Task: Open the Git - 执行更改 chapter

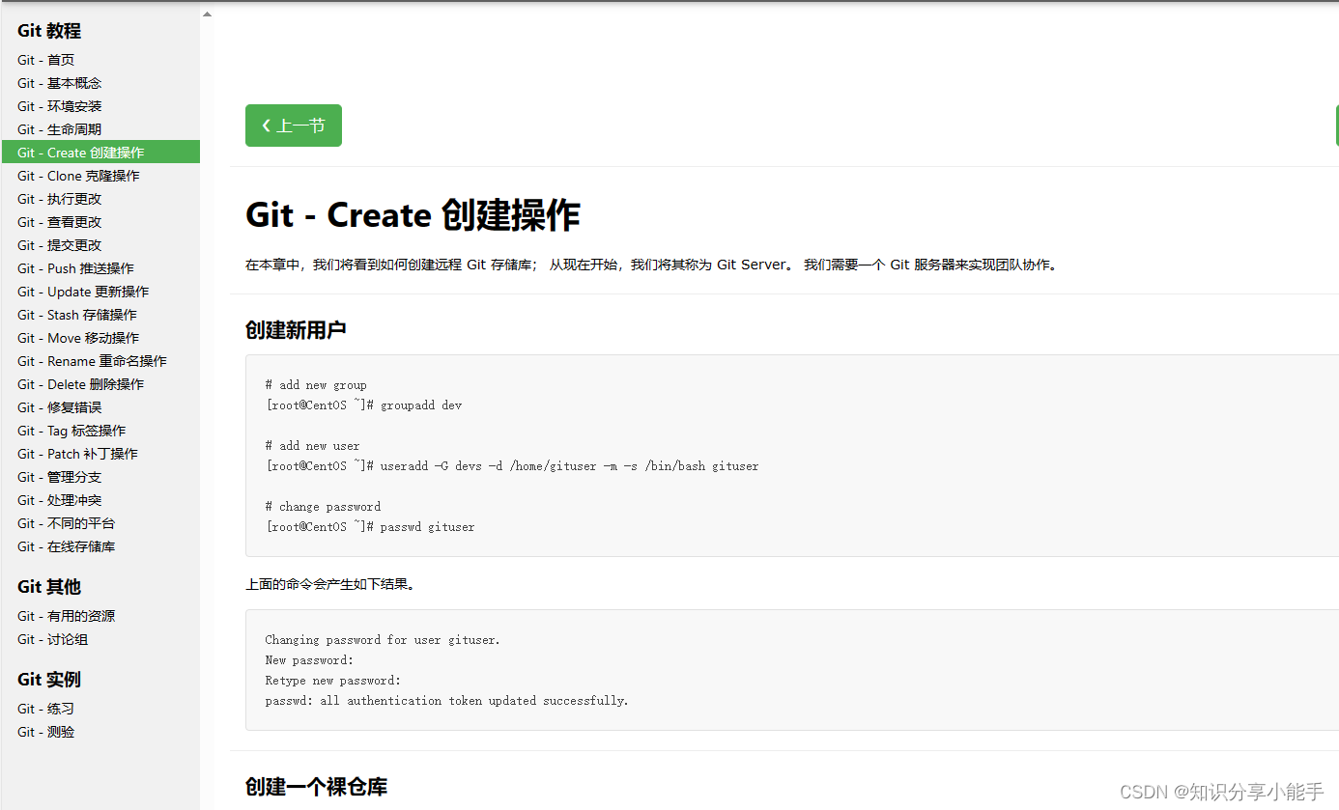Action: point(59,199)
